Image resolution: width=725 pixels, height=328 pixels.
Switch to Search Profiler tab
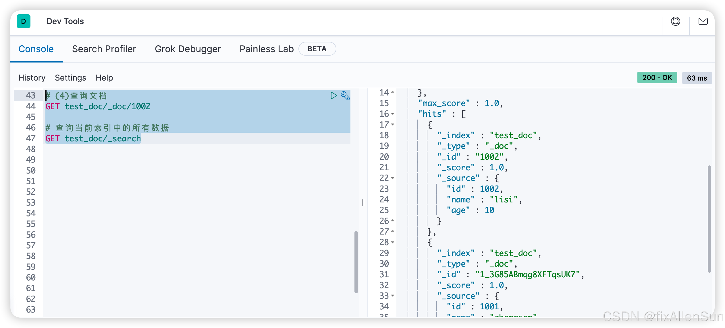click(104, 49)
